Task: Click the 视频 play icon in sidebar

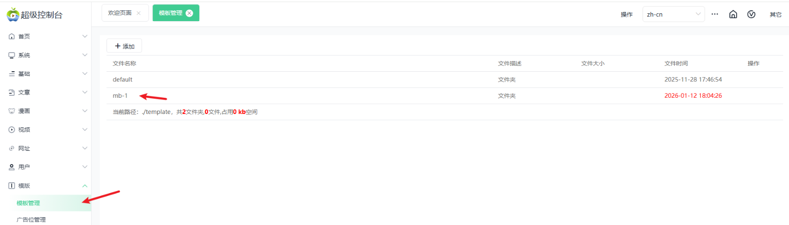Action: pyautogui.click(x=12, y=130)
